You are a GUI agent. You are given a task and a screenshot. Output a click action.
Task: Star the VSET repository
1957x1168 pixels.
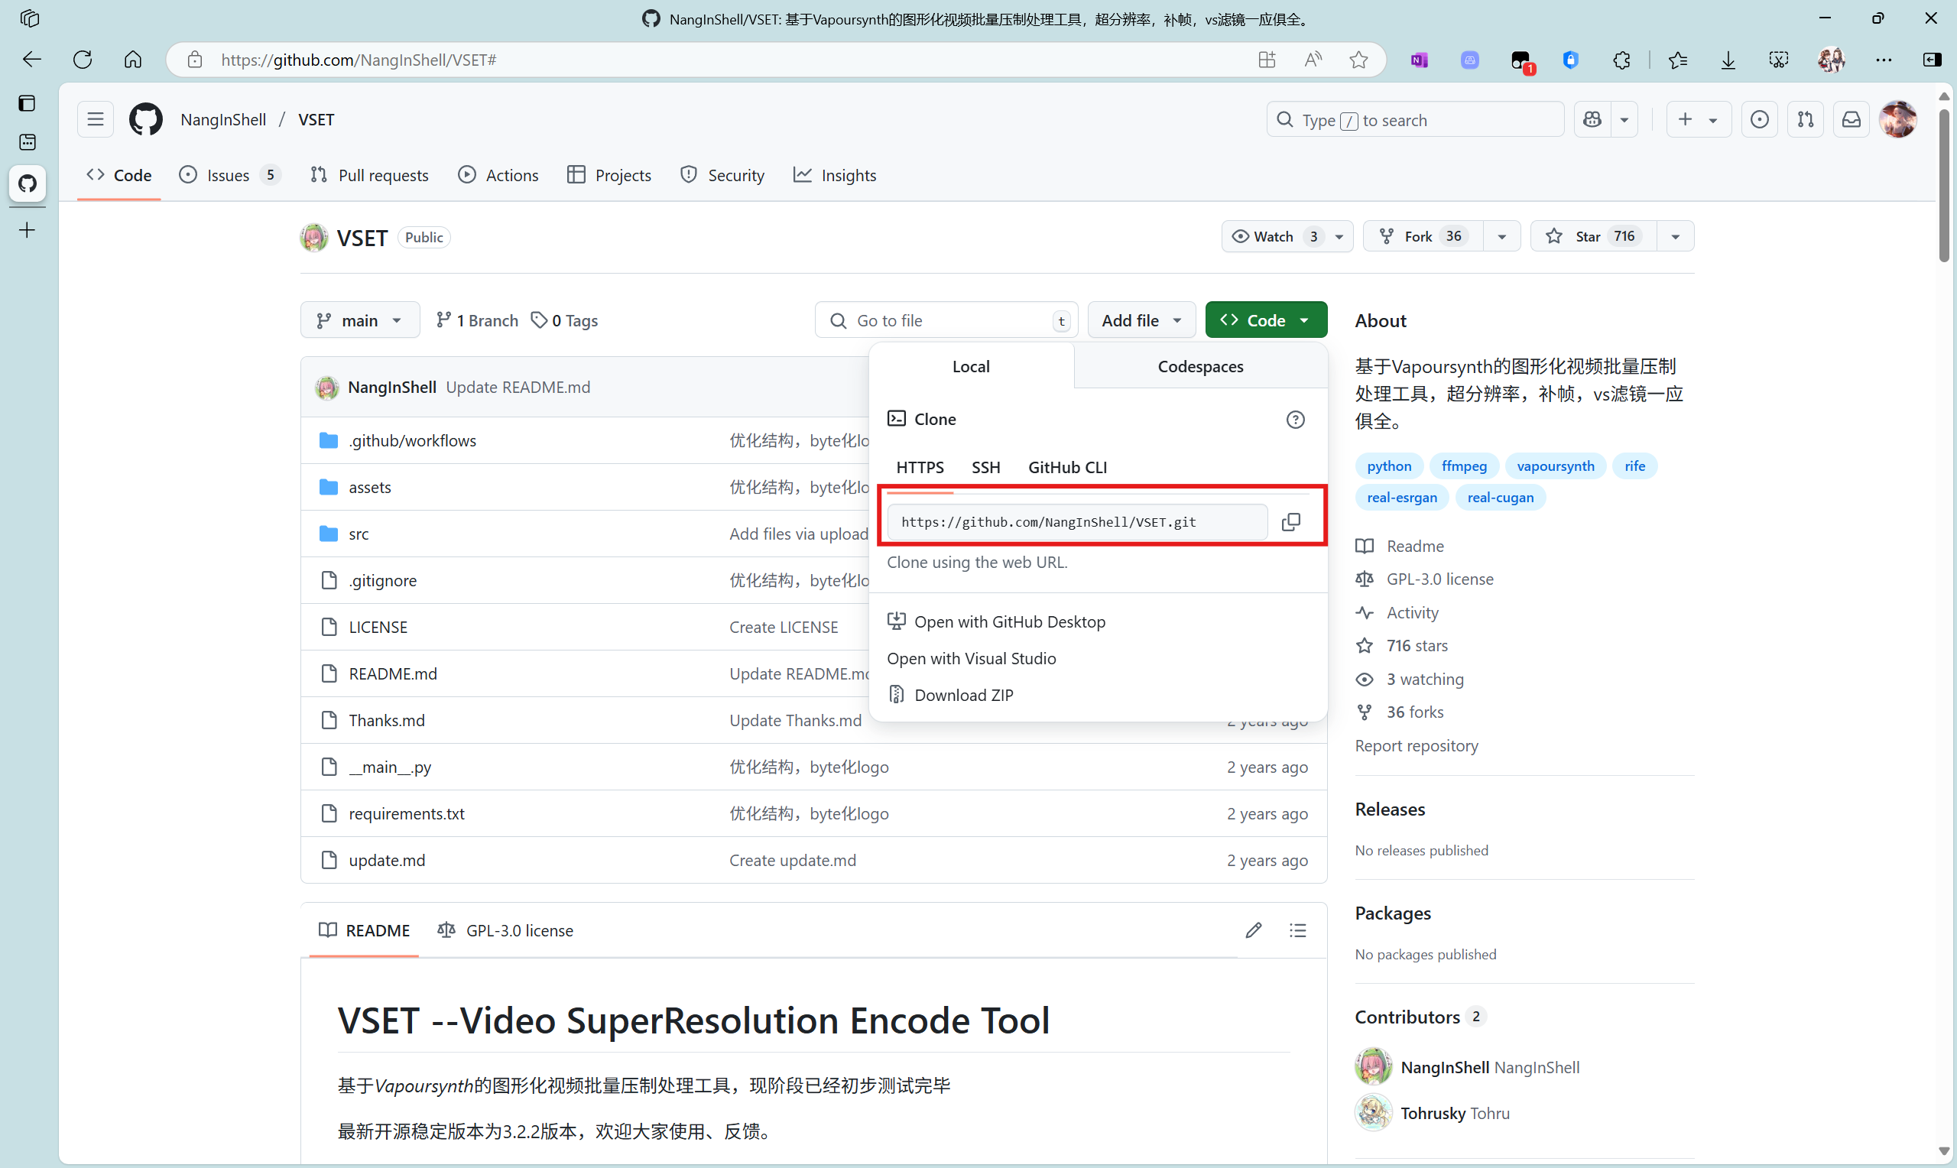[x=1592, y=236]
